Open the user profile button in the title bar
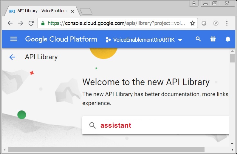The width and height of the screenshot is (240, 155). [193, 3]
